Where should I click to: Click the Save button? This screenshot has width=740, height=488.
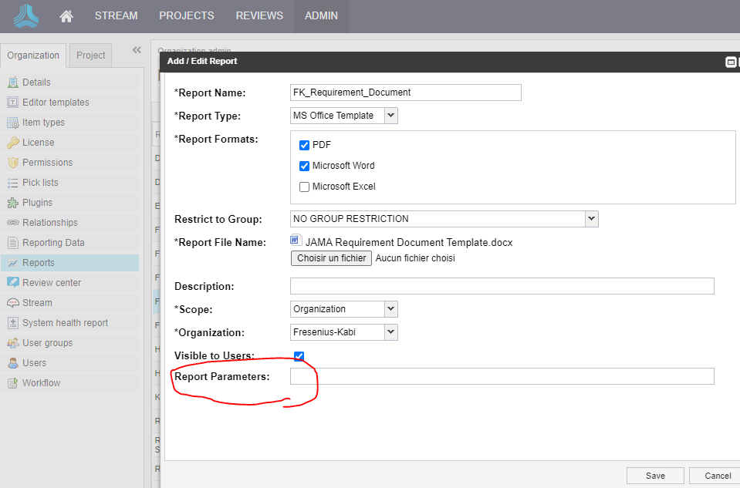click(656, 476)
